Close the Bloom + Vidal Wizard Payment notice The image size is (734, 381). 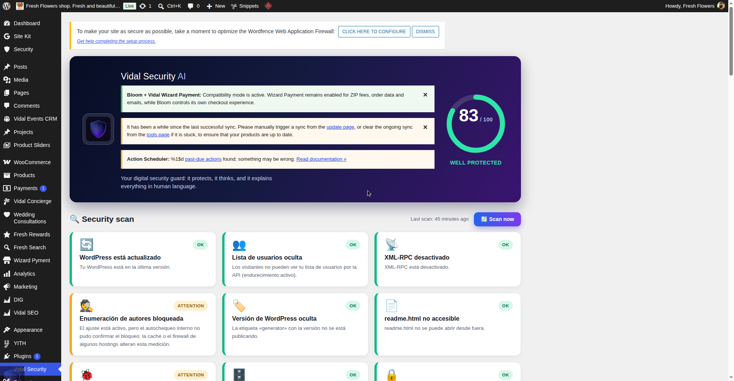[x=425, y=95]
